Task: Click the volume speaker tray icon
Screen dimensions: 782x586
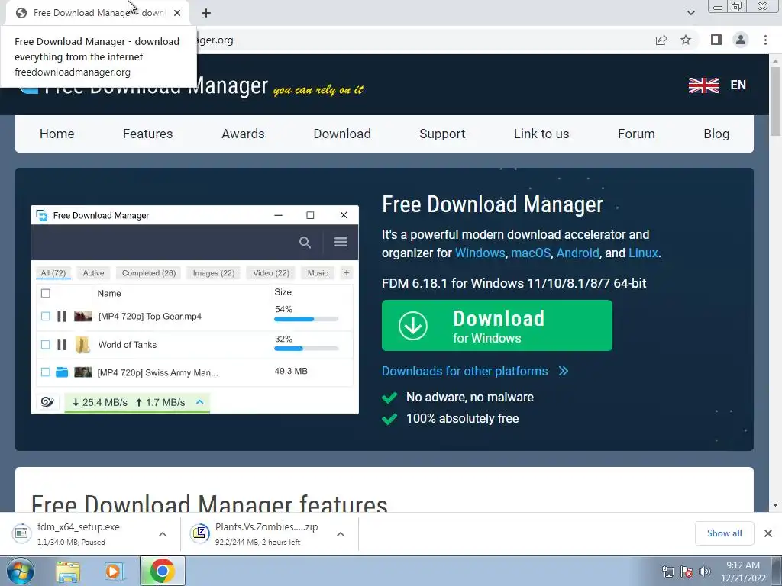Action: coord(704,572)
